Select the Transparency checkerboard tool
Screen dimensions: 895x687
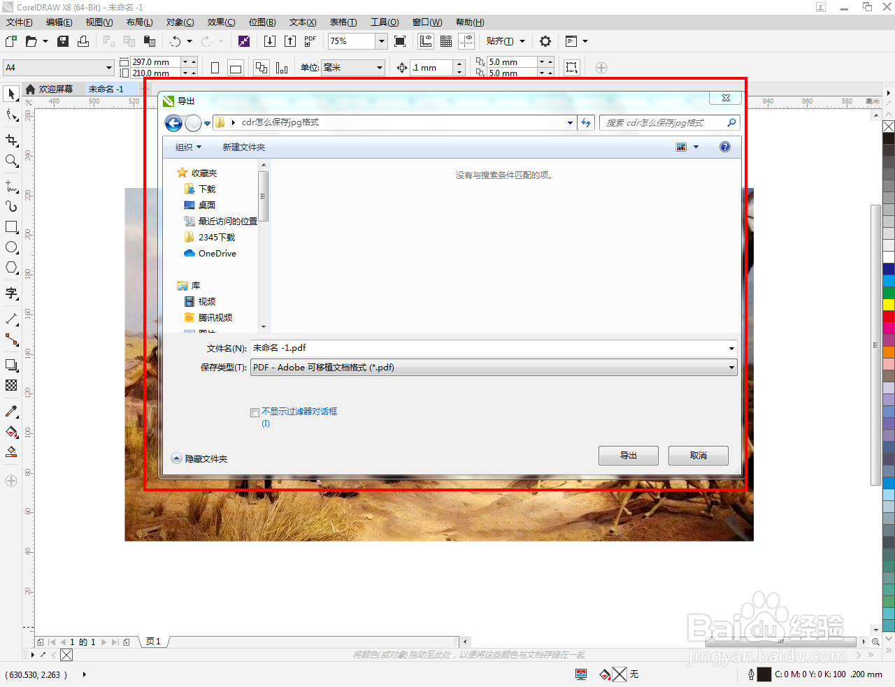click(x=11, y=385)
